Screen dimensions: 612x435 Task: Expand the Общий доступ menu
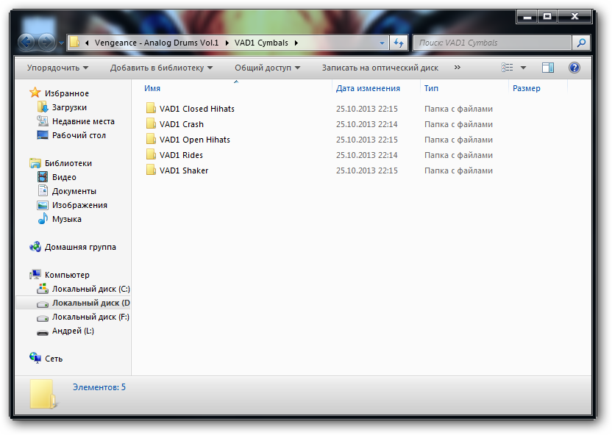pyautogui.click(x=267, y=68)
